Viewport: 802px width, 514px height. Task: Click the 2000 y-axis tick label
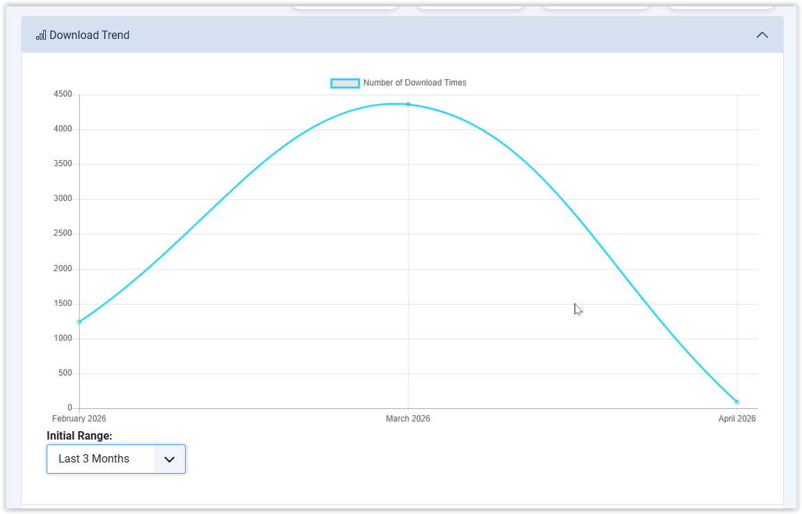coord(63,269)
